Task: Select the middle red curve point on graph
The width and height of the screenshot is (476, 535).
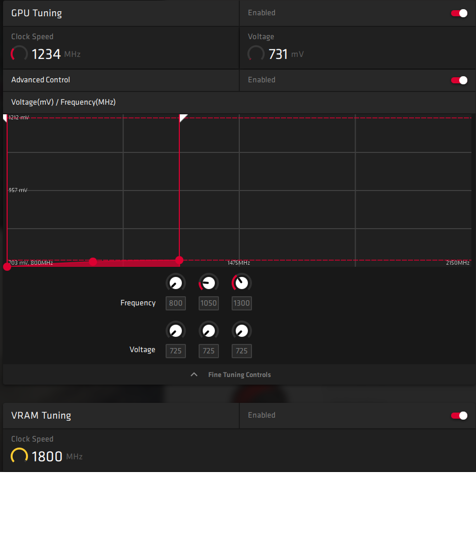Action: tap(93, 262)
